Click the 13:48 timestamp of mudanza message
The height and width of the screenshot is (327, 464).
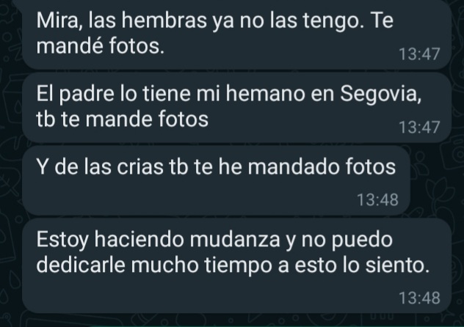click(419, 298)
